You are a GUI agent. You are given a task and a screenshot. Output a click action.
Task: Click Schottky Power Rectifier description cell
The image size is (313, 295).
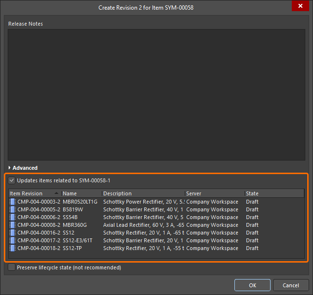144,202
